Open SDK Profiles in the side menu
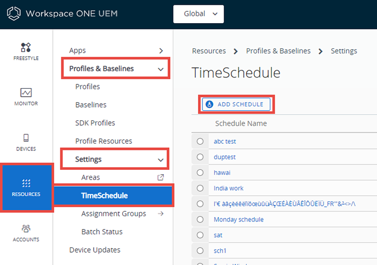The image size is (377, 265). [x=95, y=123]
